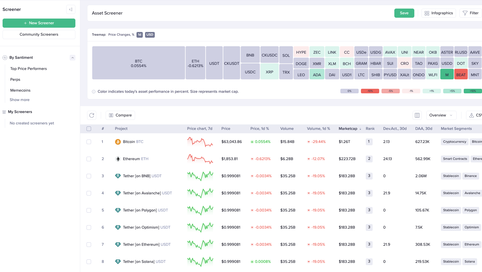The height and width of the screenshot is (272, 482).
Task: Click the Cryptocurrency segment tag
Action: (x=455, y=142)
